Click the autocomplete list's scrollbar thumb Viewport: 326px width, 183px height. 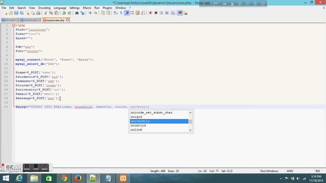pyautogui.click(x=190, y=121)
